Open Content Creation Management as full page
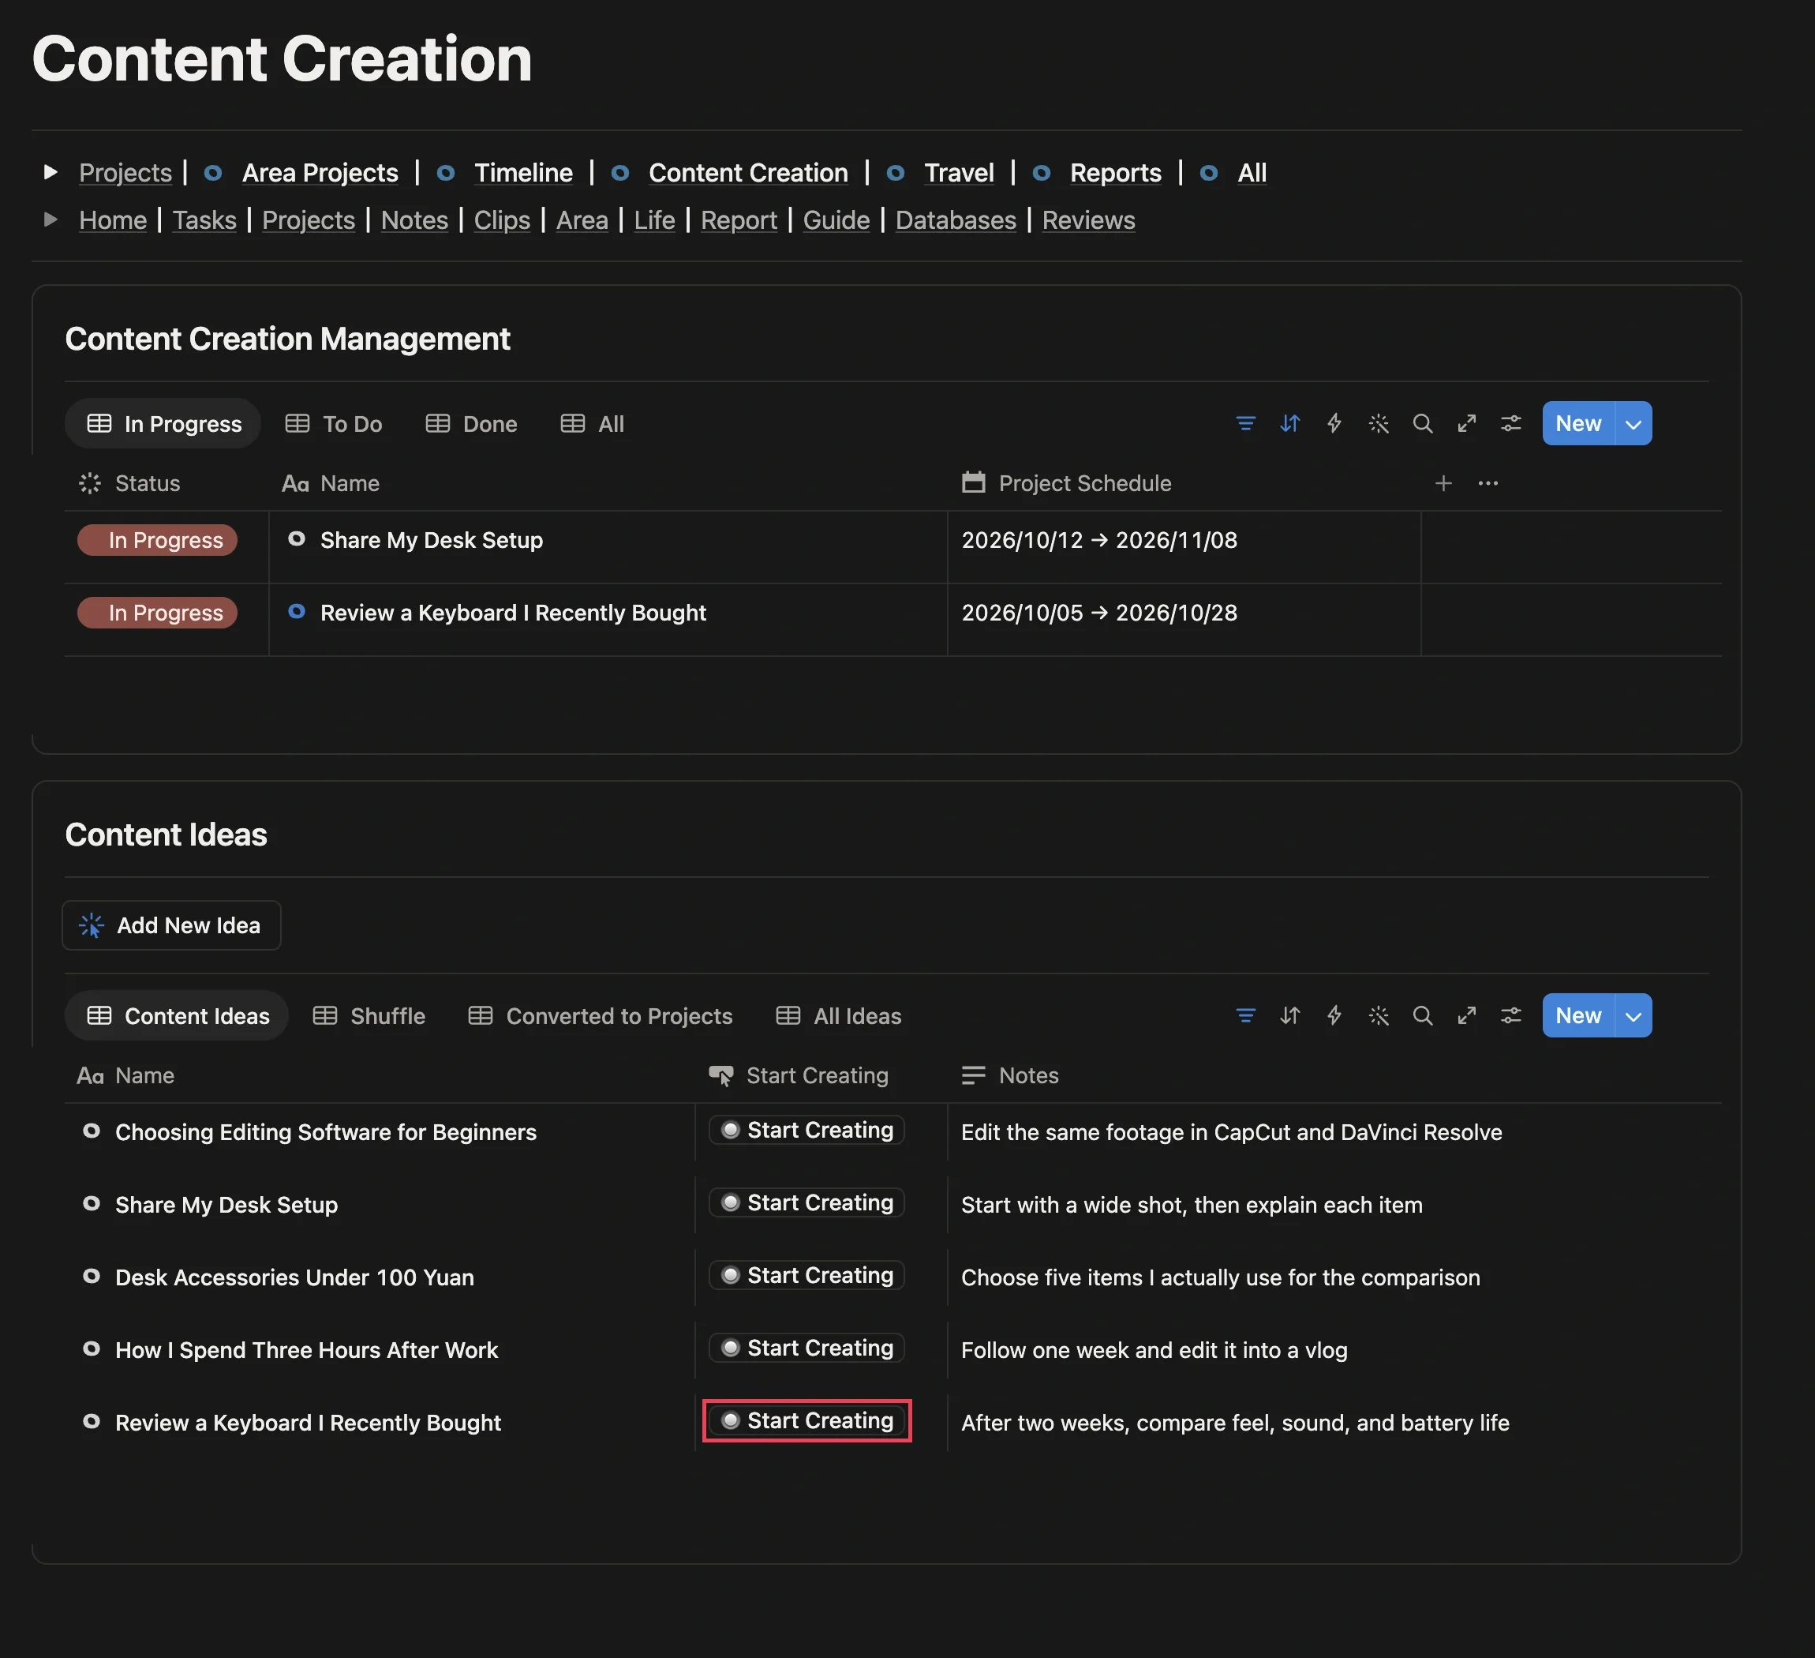 (x=1466, y=423)
